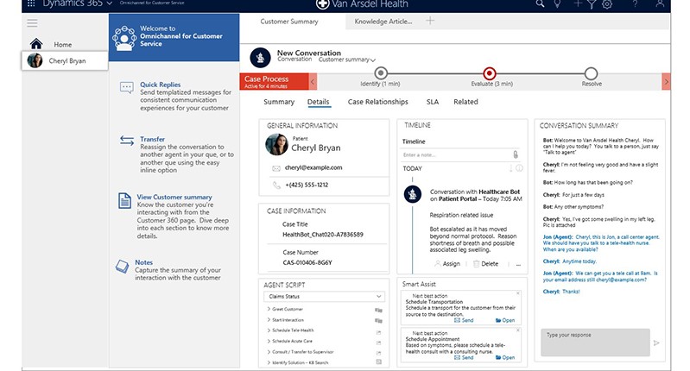Viewport: 690px width, 371px height.
Task: Dismiss the Schedule Appointment smart assist card
Action: [518, 330]
